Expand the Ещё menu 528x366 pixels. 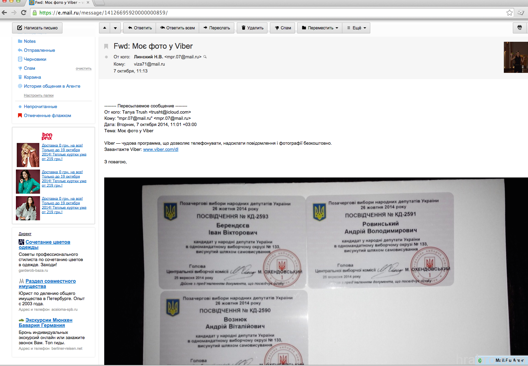click(356, 28)
